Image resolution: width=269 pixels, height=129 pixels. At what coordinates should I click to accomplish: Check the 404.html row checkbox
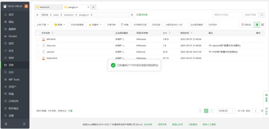click(x=38, y=39)
